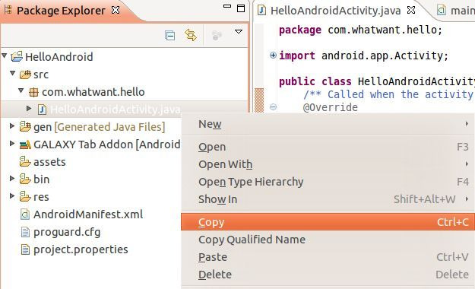The width and height of the screenshot is (475, 289).
Task: Click the HelloAndroid project icon
Action: (17, 56)
